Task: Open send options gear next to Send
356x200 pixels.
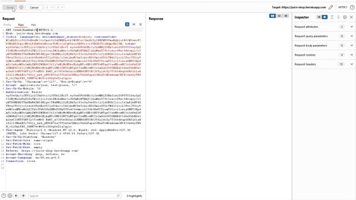Action: tap(21, 7)
